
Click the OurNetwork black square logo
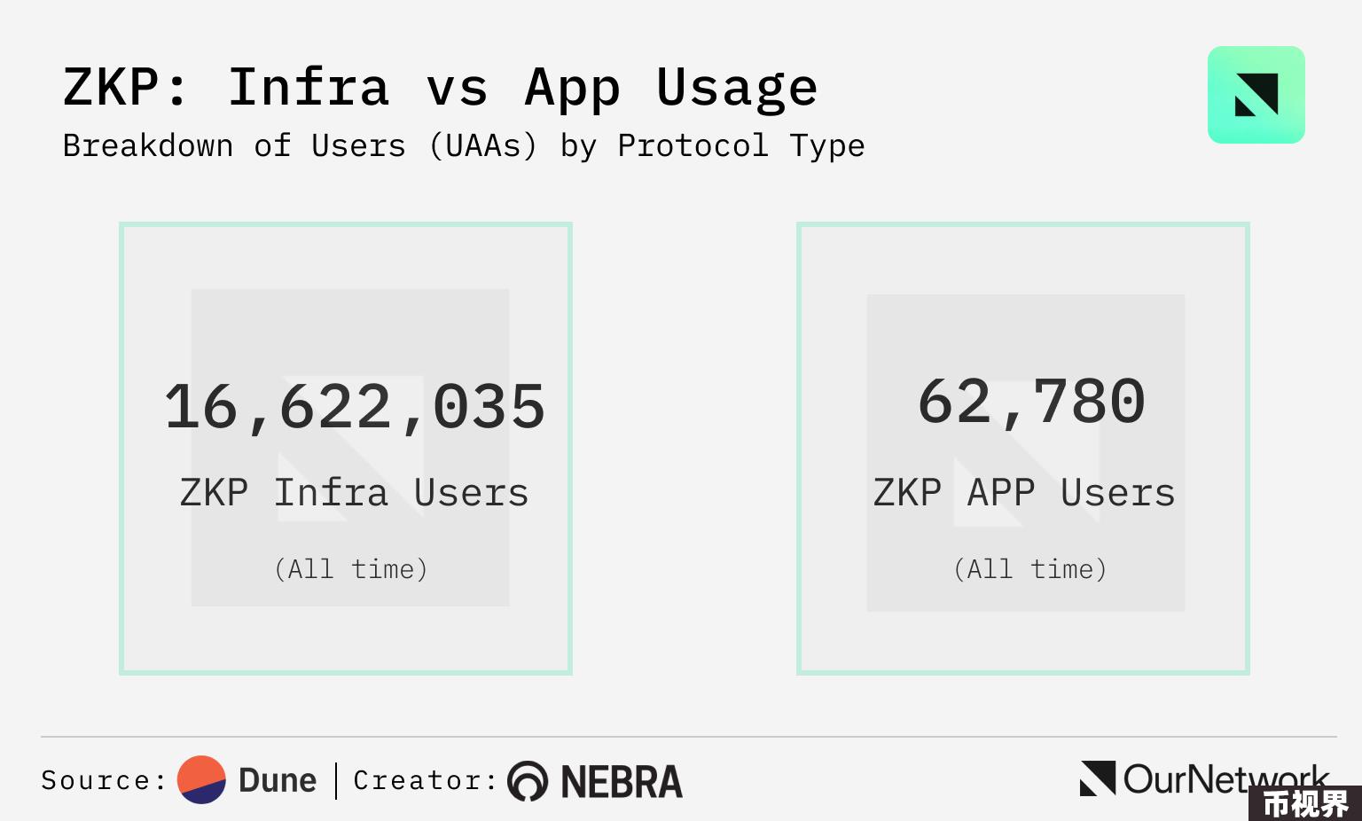1097,778
